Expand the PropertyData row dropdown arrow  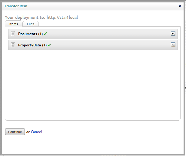(173, 45)
